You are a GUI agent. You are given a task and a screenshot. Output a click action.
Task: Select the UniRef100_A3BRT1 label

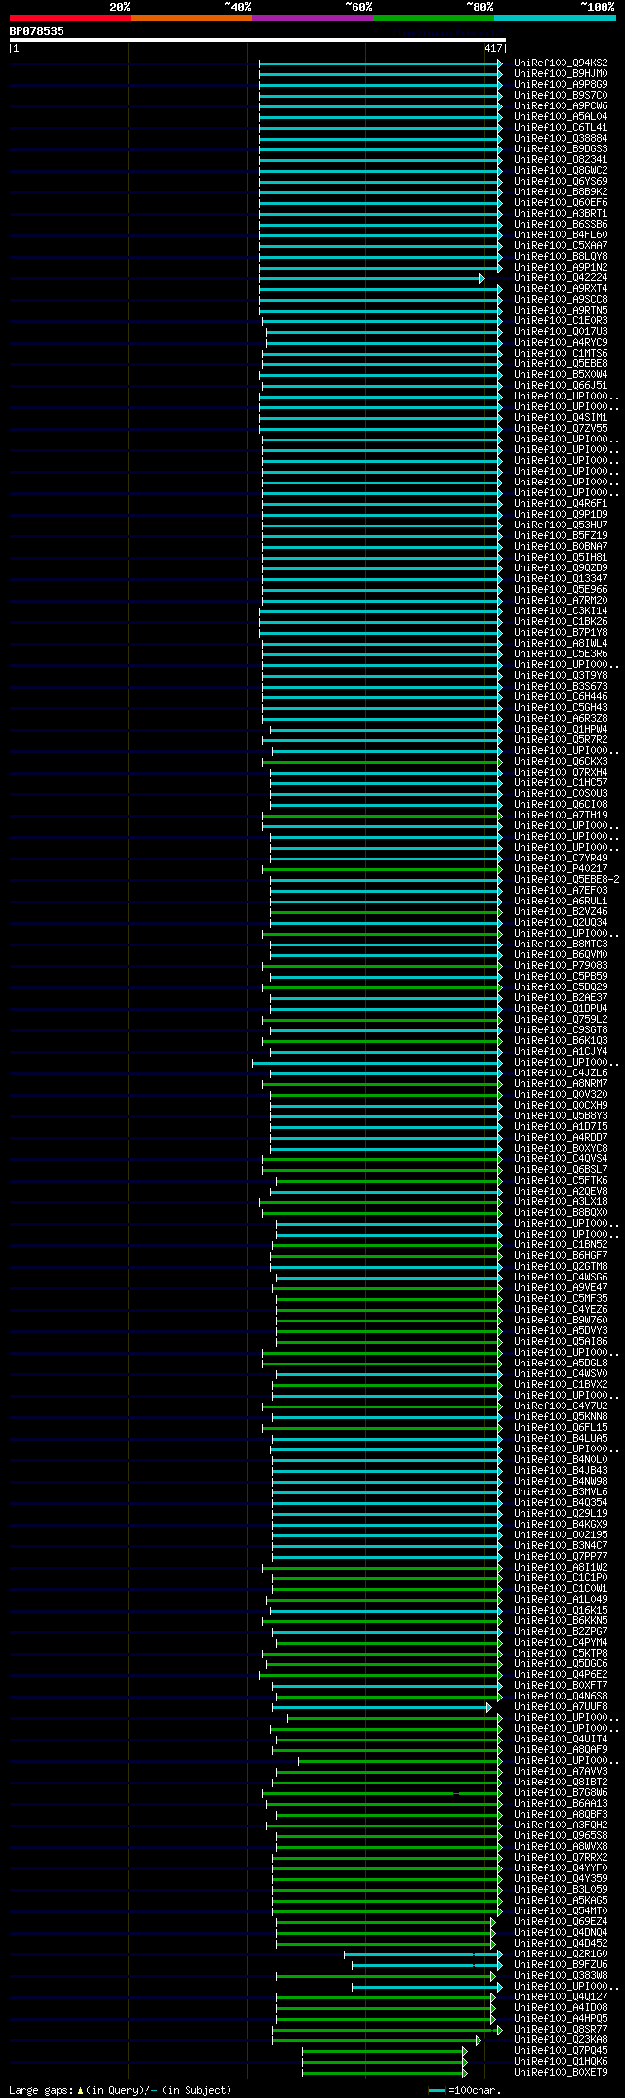(x=561, y=213)
